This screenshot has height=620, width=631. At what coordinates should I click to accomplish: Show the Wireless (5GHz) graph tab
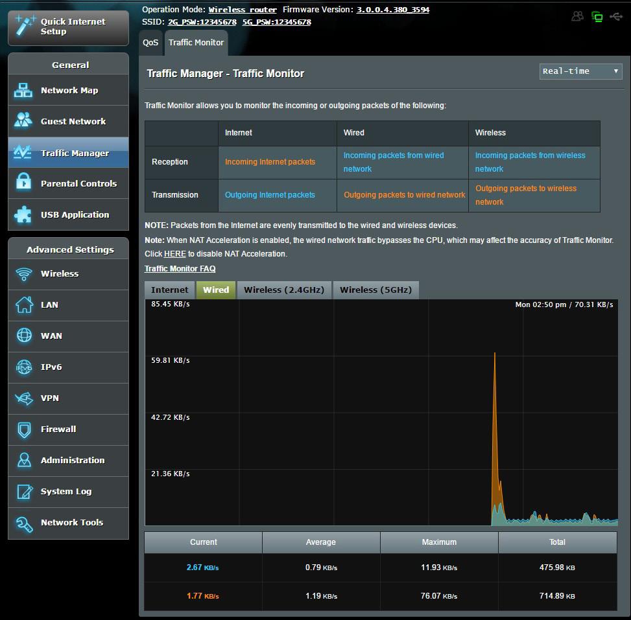(376, 290)
